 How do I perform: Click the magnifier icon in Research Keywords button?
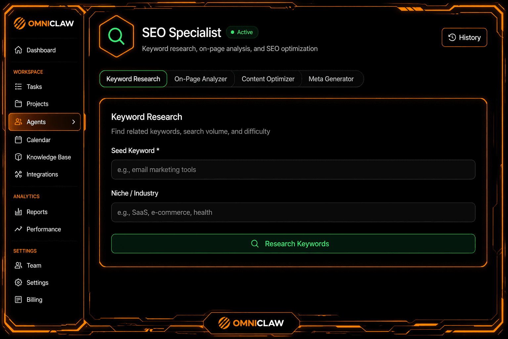pos(255,244)
